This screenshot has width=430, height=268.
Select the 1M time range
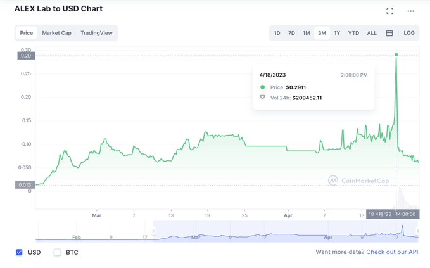pos(307,33)
